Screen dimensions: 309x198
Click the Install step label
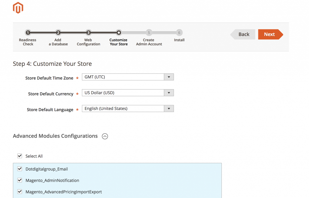click(x=179, y=40)
